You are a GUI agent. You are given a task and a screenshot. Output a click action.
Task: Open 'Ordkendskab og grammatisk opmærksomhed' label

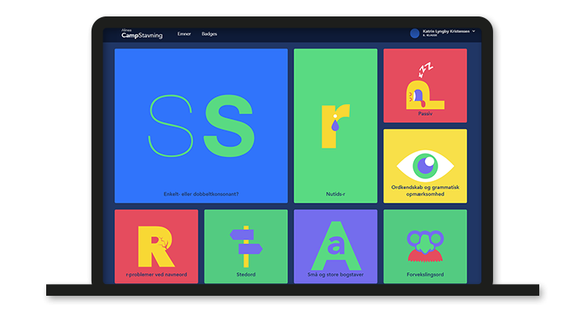pyautogui.click(x=425, y=190)
